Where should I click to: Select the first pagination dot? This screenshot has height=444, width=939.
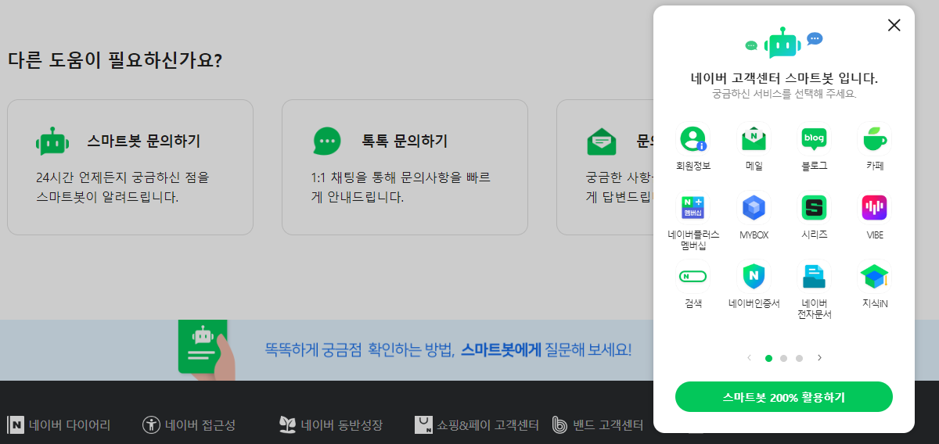tap(768, 358)
